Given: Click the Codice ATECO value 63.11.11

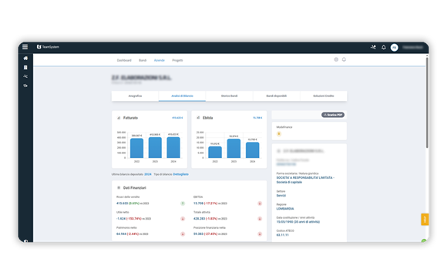Looking at the screenshot, I should tap(283, 235).
